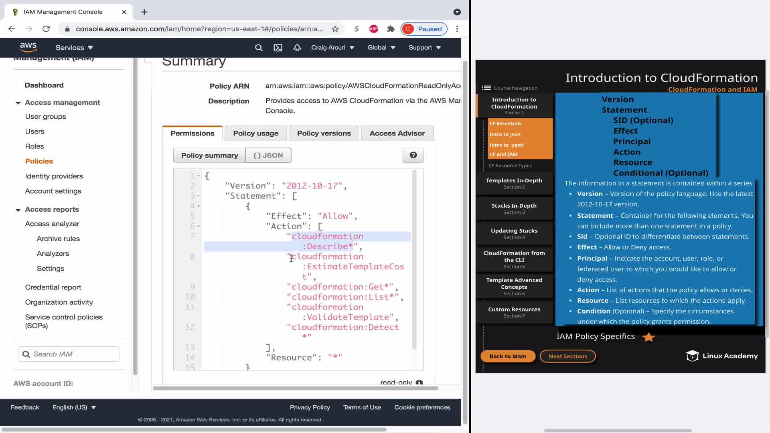Open the Craig Arcuri account dropdown

pos(332,48)
